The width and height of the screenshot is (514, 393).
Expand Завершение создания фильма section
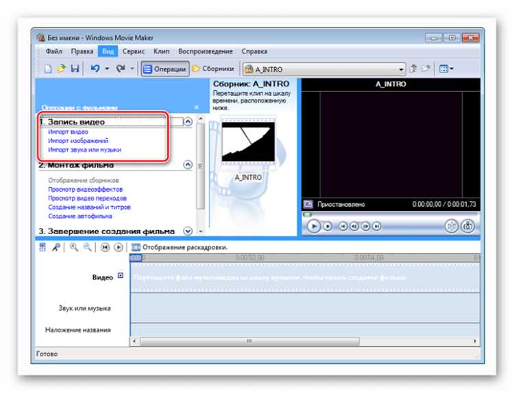pos(188,231)
